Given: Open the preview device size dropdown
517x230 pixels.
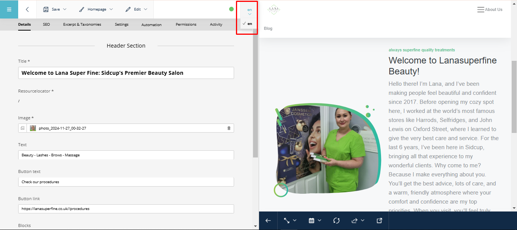Looking at the screenshot, I should click(290, 221).
